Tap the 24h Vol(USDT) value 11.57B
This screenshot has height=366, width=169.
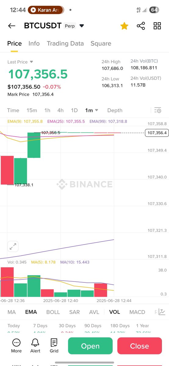tap(138, 85)
